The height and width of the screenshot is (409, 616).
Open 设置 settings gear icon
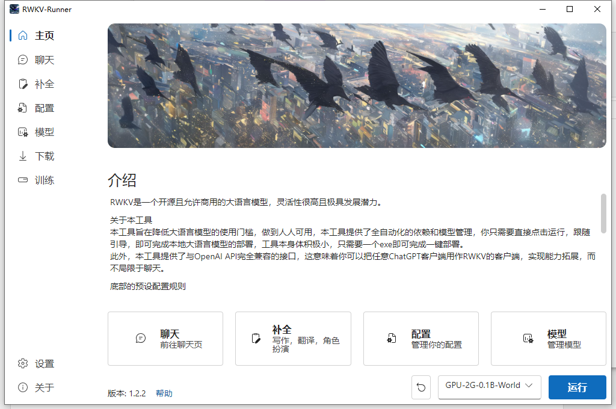pyautogui.click(x=23, y=363)
